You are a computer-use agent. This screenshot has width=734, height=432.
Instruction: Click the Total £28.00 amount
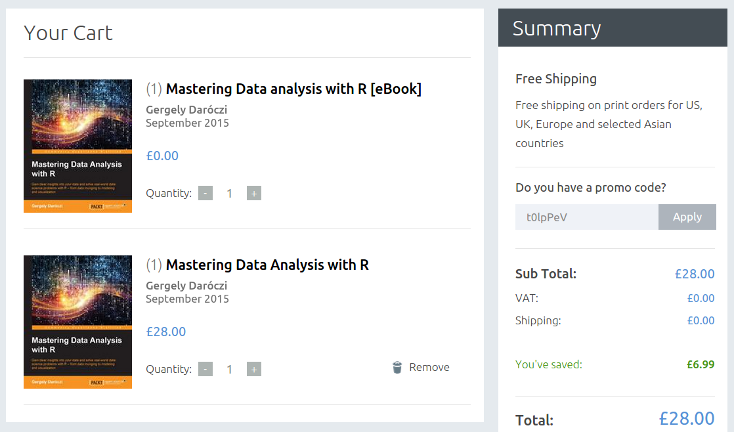[687, 418]
